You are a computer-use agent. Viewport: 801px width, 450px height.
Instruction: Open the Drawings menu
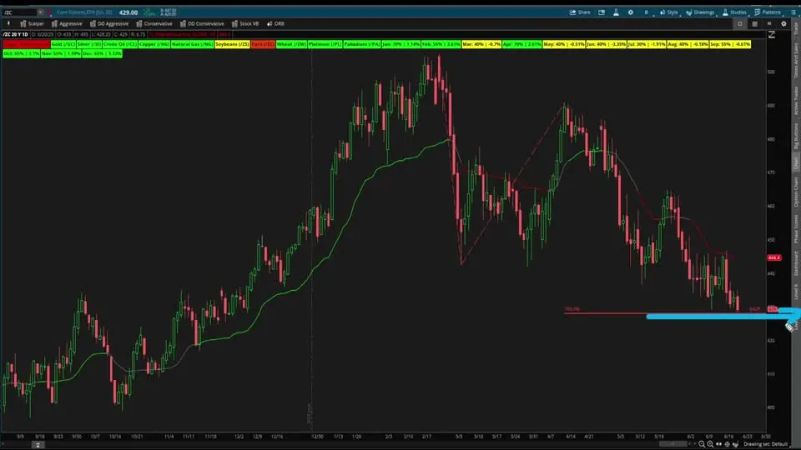(x=700, y=12)
